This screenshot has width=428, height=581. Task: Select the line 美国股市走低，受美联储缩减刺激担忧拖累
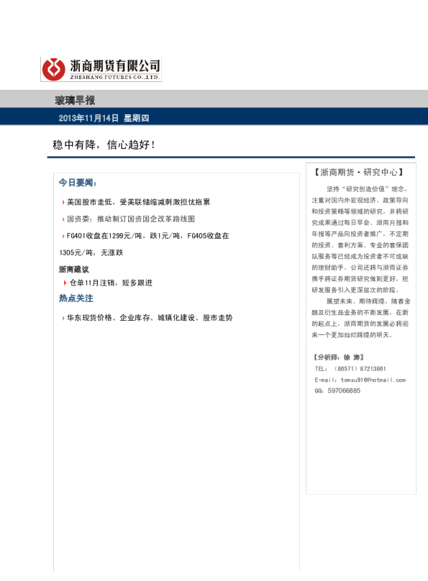[138, 202]
